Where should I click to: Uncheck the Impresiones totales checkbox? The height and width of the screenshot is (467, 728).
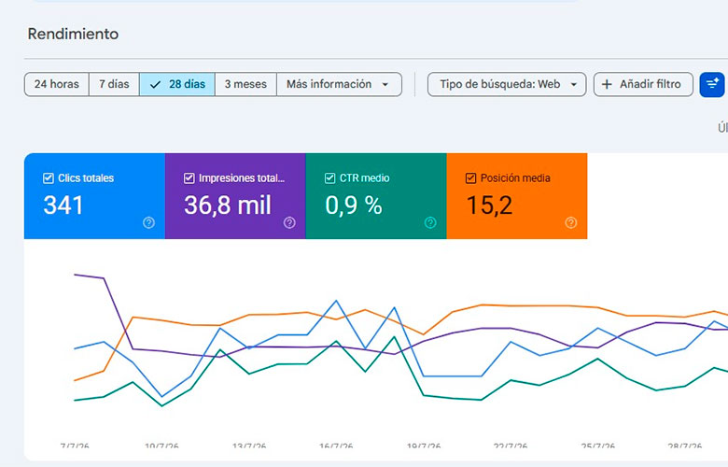click(189, 178)
